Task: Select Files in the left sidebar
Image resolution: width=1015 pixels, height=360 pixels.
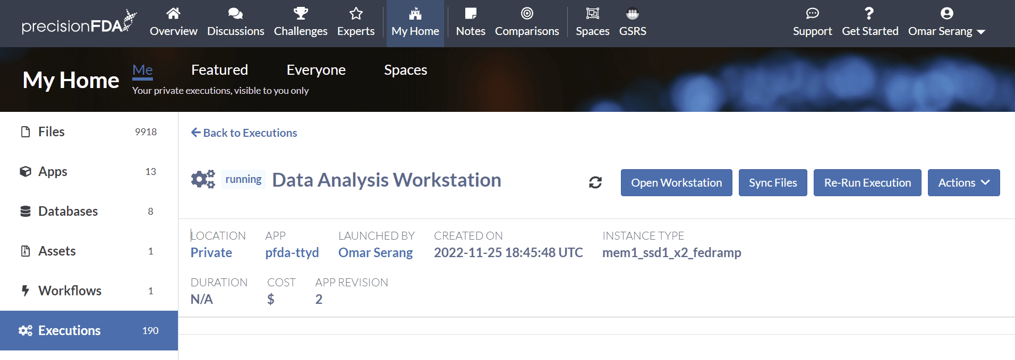Action: 52,131
